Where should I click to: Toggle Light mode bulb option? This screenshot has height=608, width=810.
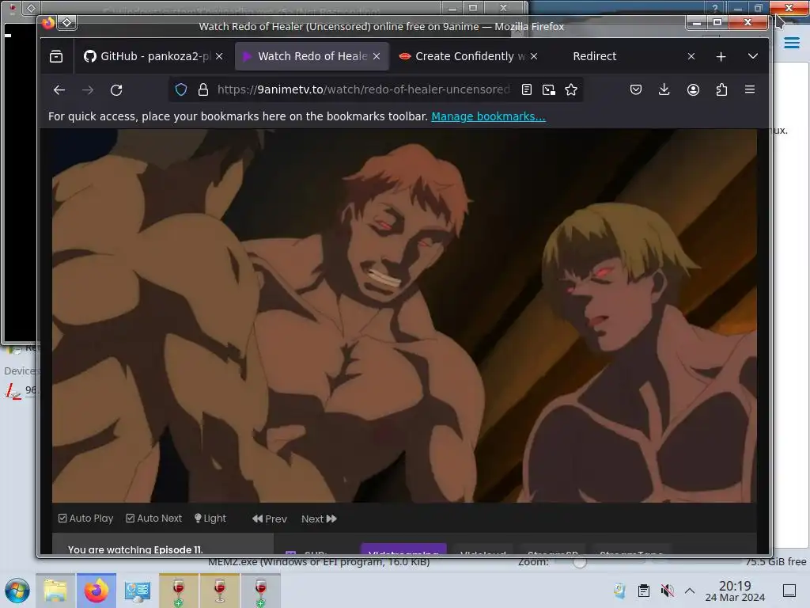210,518
